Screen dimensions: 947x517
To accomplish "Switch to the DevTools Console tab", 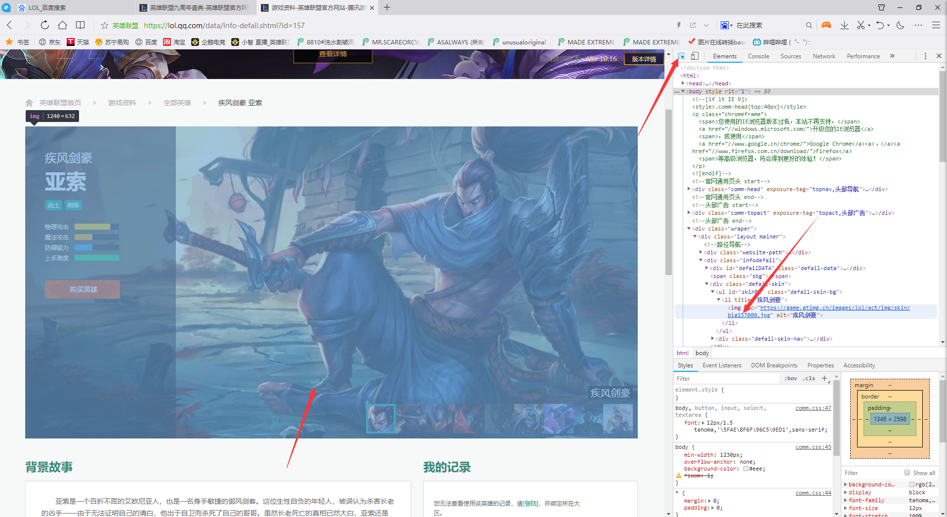I will click(x=758, y=56).
